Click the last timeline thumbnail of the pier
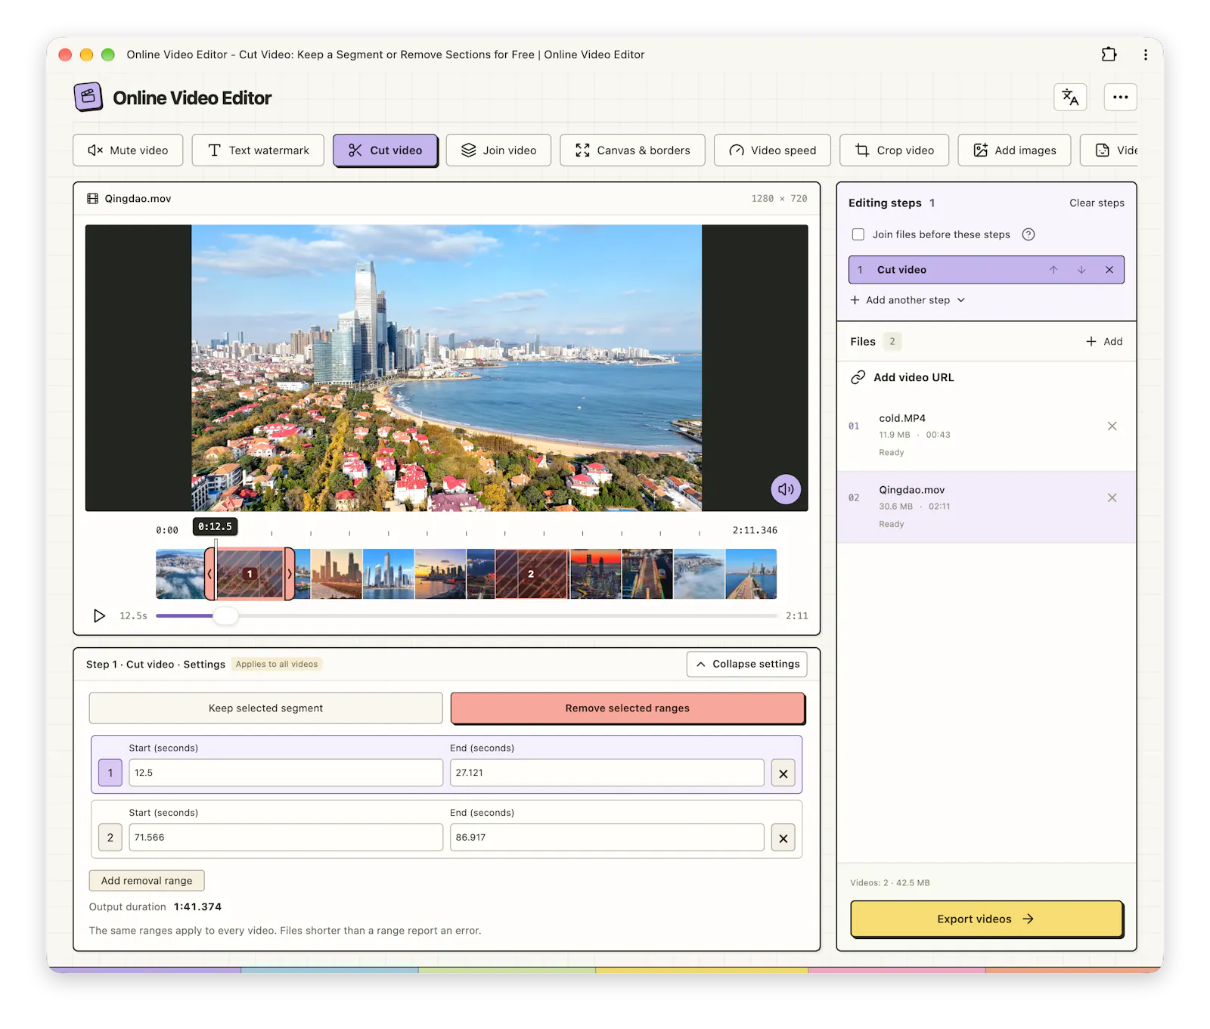Image resolution: width=1210 pixels, height=1029 pixels. pos(751,574)
